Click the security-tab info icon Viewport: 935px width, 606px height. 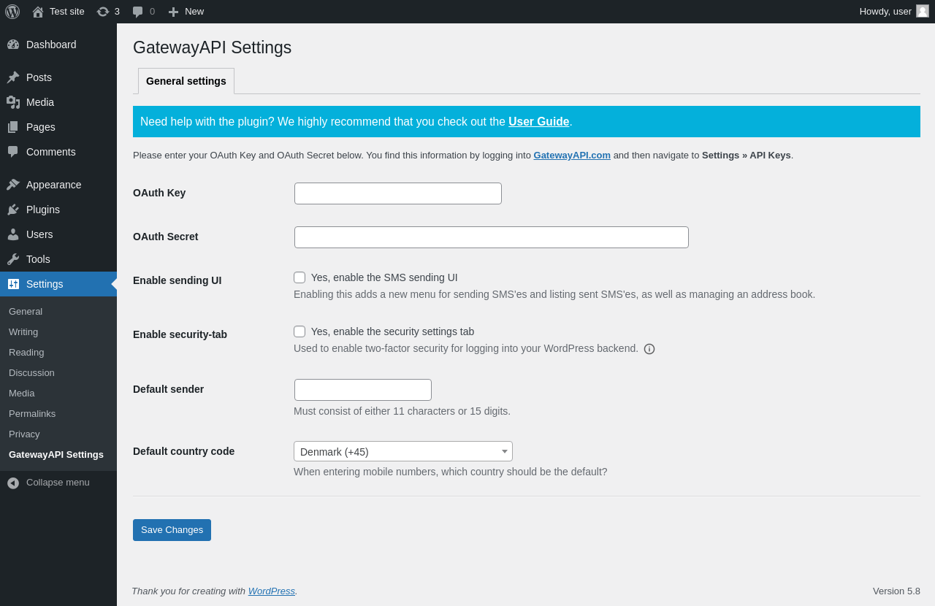(x=649, y=349)
